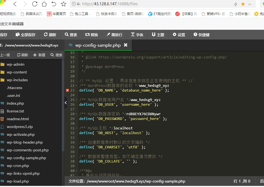Open 快捷键 shortcuts help button

tap(201, 35)
